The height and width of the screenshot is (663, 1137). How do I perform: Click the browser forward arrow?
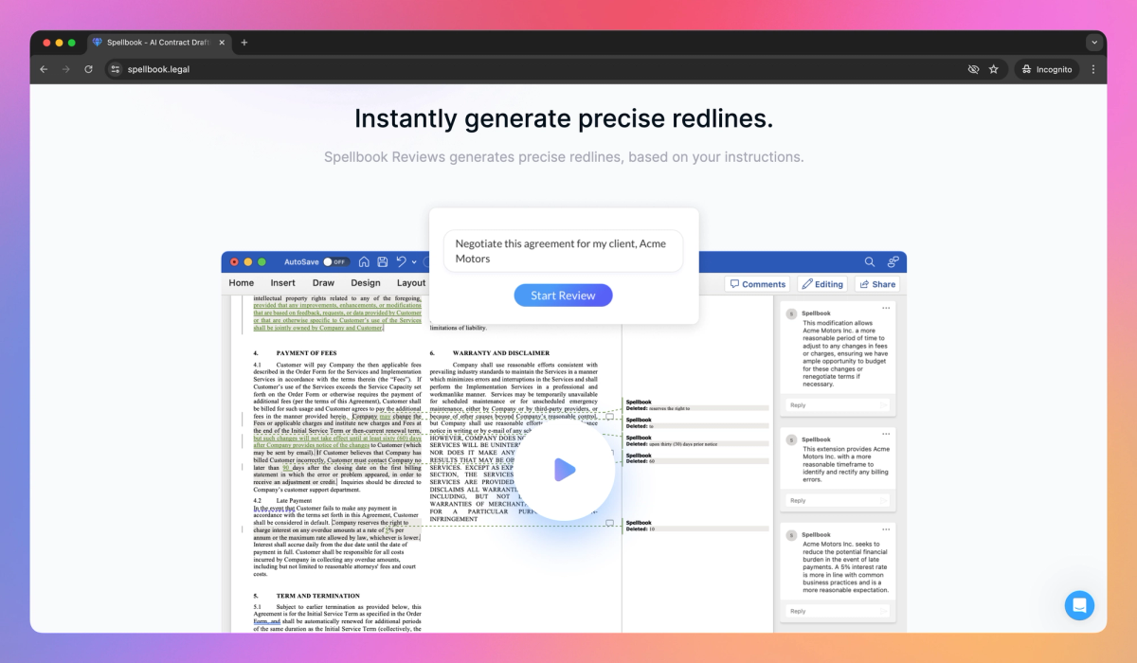(x=66, y=69)
